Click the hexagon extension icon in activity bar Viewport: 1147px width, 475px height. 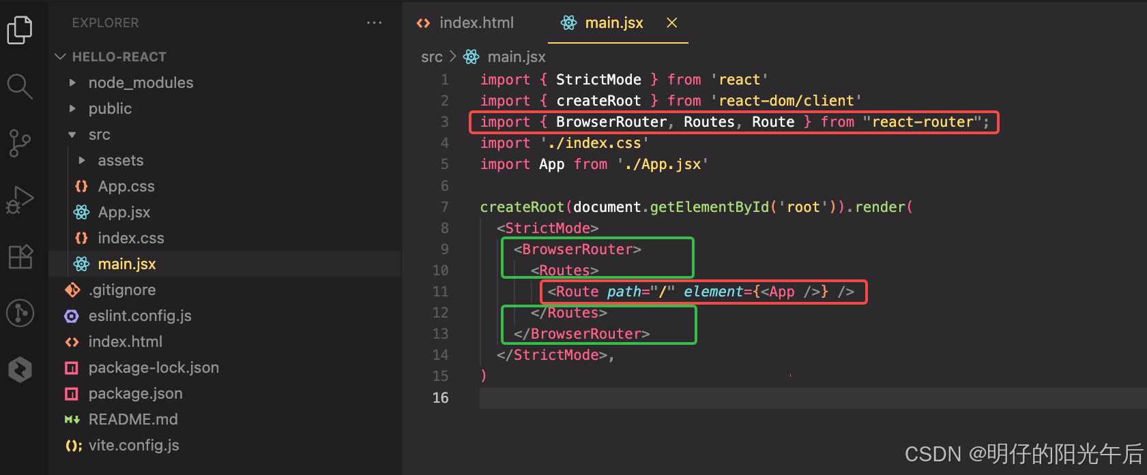20,369
